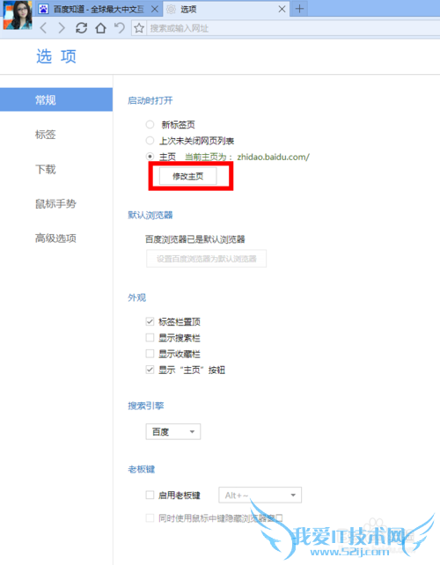This screenshot has width=440, height=565.
Task: Enable the 启用老板键 checkbox
Action: [x=150, y=495]
